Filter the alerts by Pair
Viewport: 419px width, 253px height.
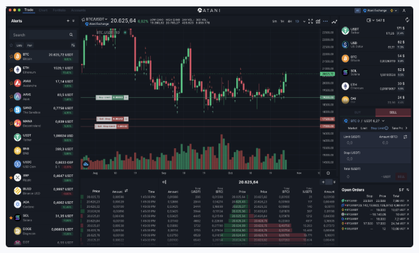point(29,45)
